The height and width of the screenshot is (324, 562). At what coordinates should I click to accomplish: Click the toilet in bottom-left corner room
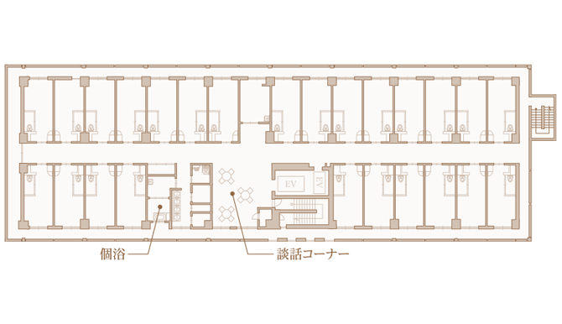[30, 178]
